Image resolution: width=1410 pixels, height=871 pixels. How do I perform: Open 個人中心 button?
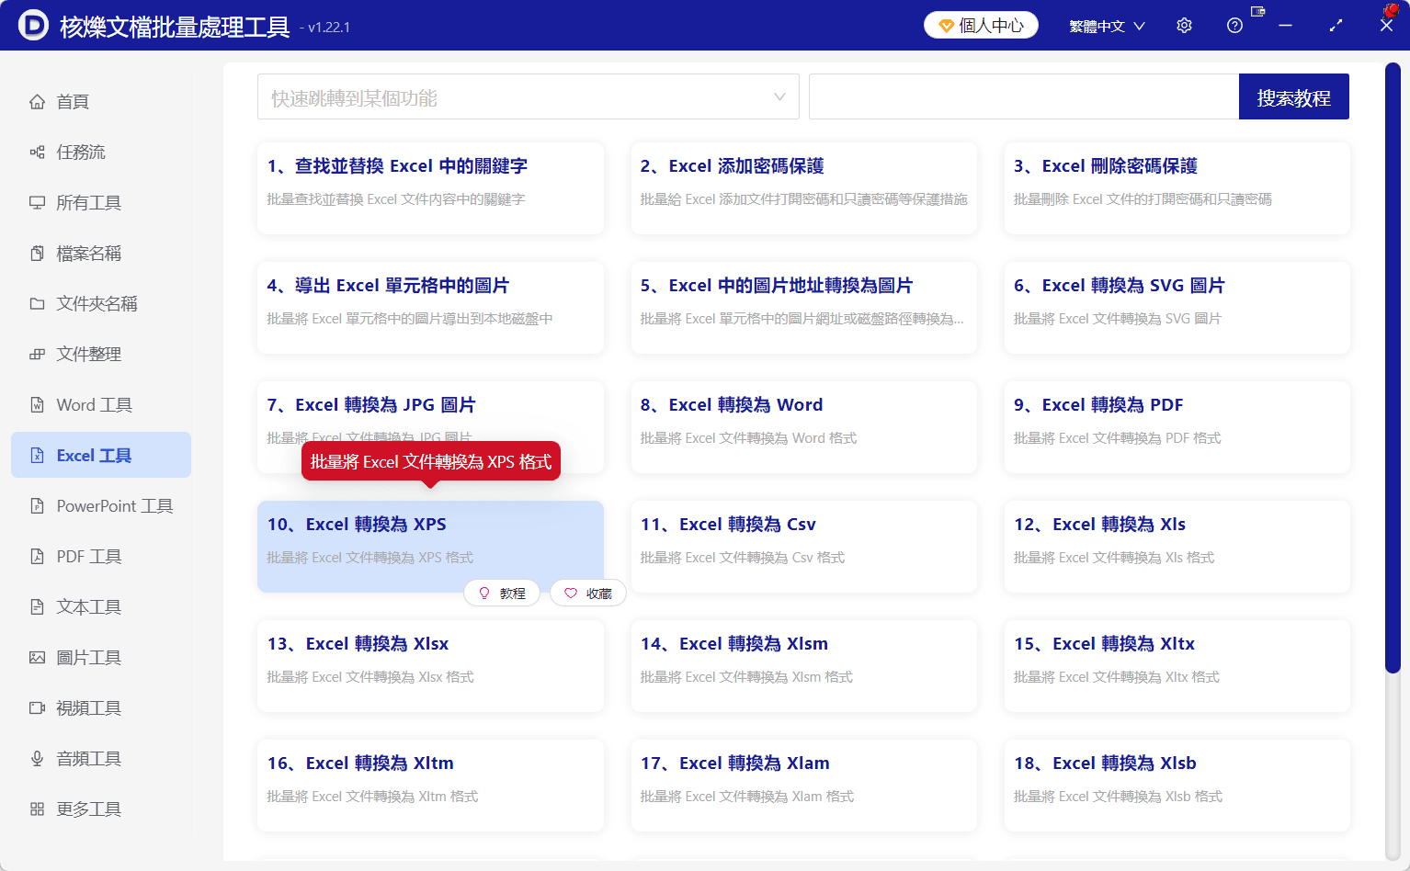coord(981,26)
